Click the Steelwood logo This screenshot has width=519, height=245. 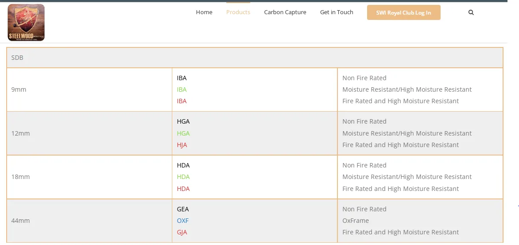(26, 23)
